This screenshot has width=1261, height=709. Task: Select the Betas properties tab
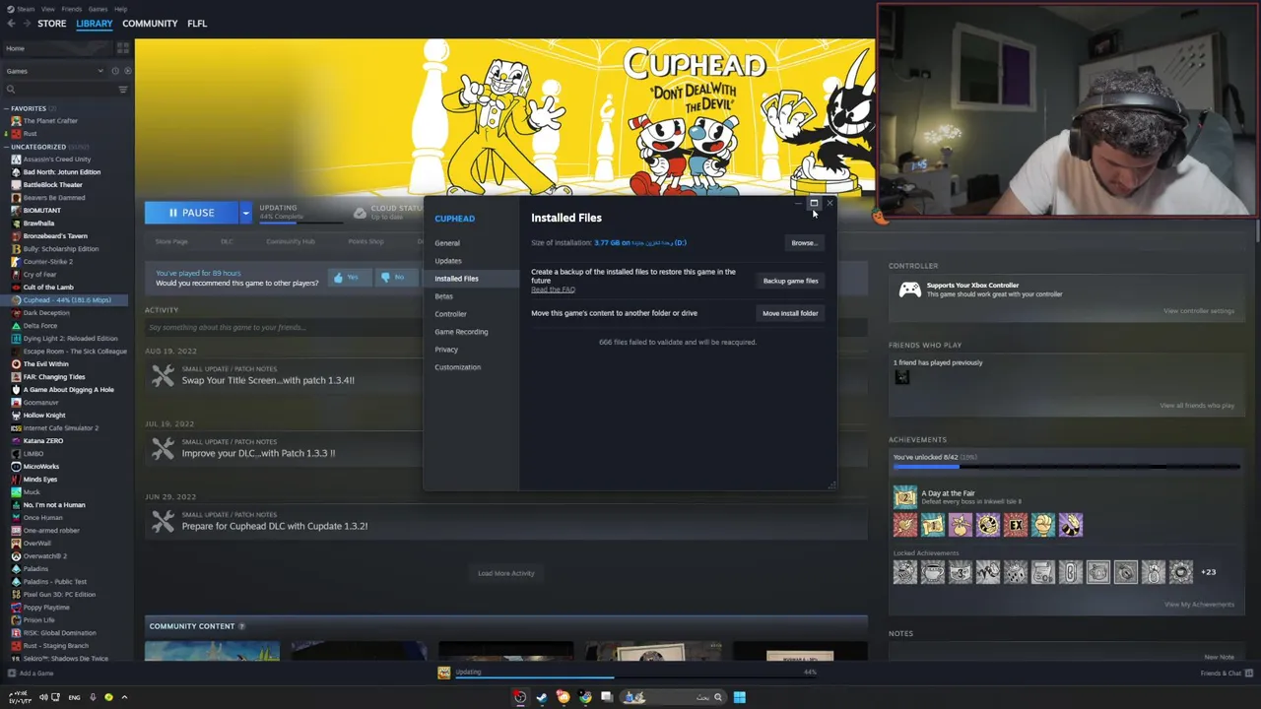(471, 296)
